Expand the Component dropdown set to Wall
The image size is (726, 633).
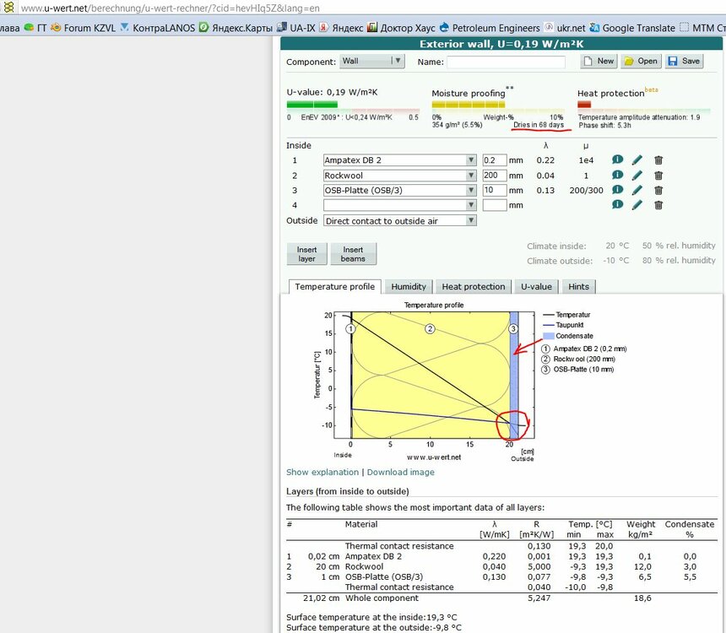[x=371, y=62]
